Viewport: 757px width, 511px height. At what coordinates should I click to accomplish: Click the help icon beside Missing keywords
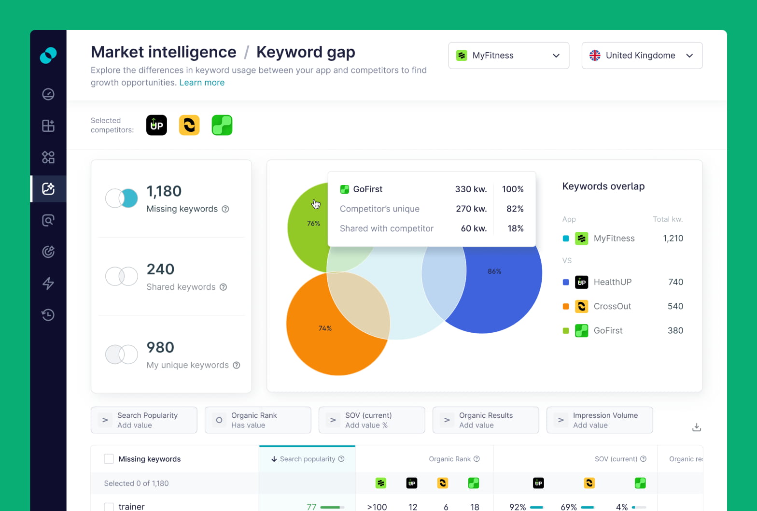(225, 209)
